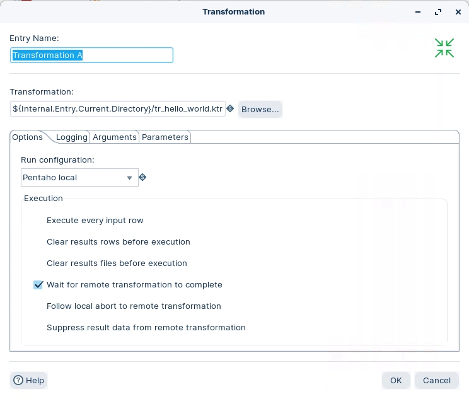Viewport: 469px width, 399px height.
Task: Click variable icon beside Transformation path field
Action: (x=230, y=109)
